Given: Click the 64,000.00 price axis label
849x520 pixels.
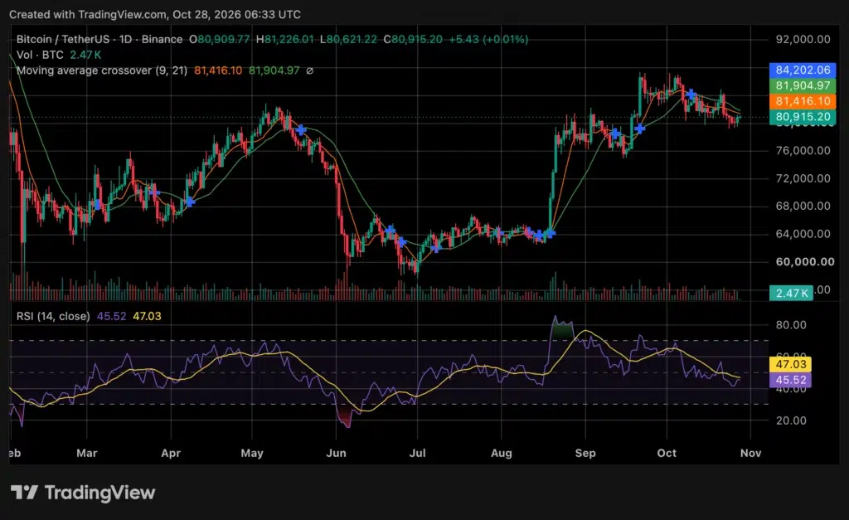Looking at the screenshot, I should coord(803,234).
